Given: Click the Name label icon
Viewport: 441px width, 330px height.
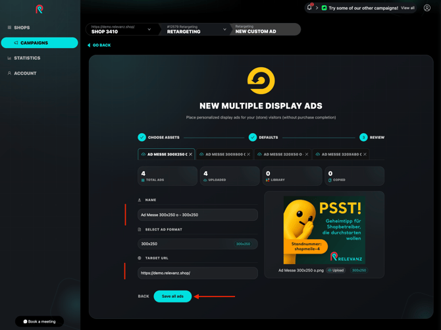Looking at the screenshot, I should (x=140, y=200).
